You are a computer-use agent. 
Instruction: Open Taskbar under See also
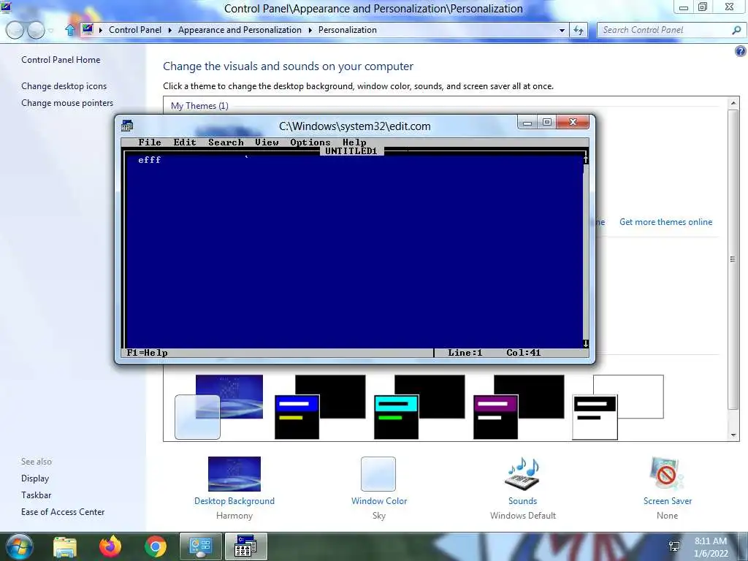(36, 495)
